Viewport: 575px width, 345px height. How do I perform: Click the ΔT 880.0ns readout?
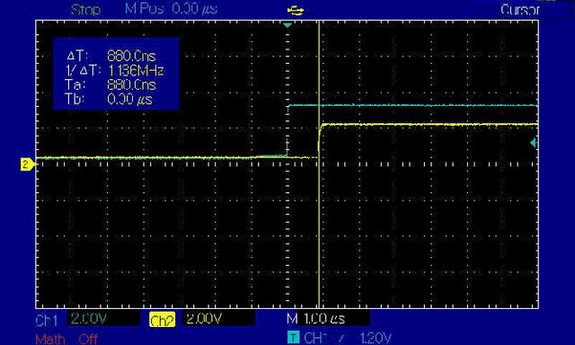(111, 56)
